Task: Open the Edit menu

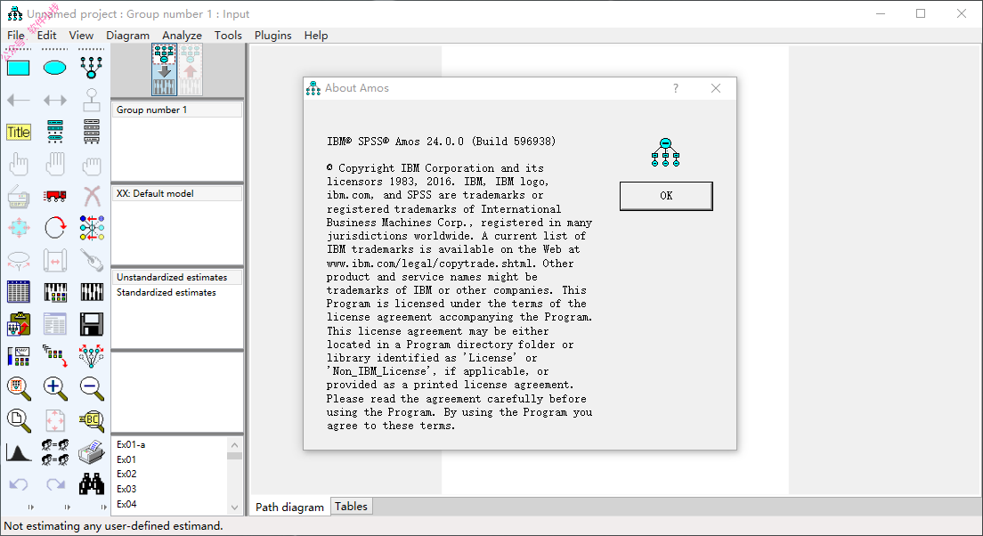Action: coord(46,36)
